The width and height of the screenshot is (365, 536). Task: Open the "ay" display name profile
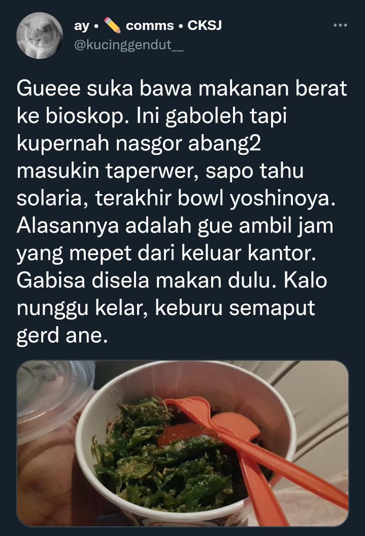[82, 26]
